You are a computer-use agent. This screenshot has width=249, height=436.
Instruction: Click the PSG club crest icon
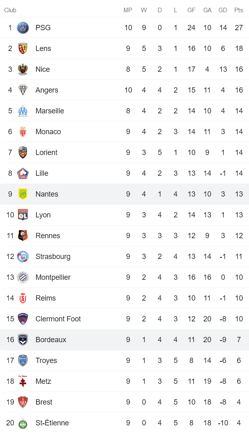23,28
